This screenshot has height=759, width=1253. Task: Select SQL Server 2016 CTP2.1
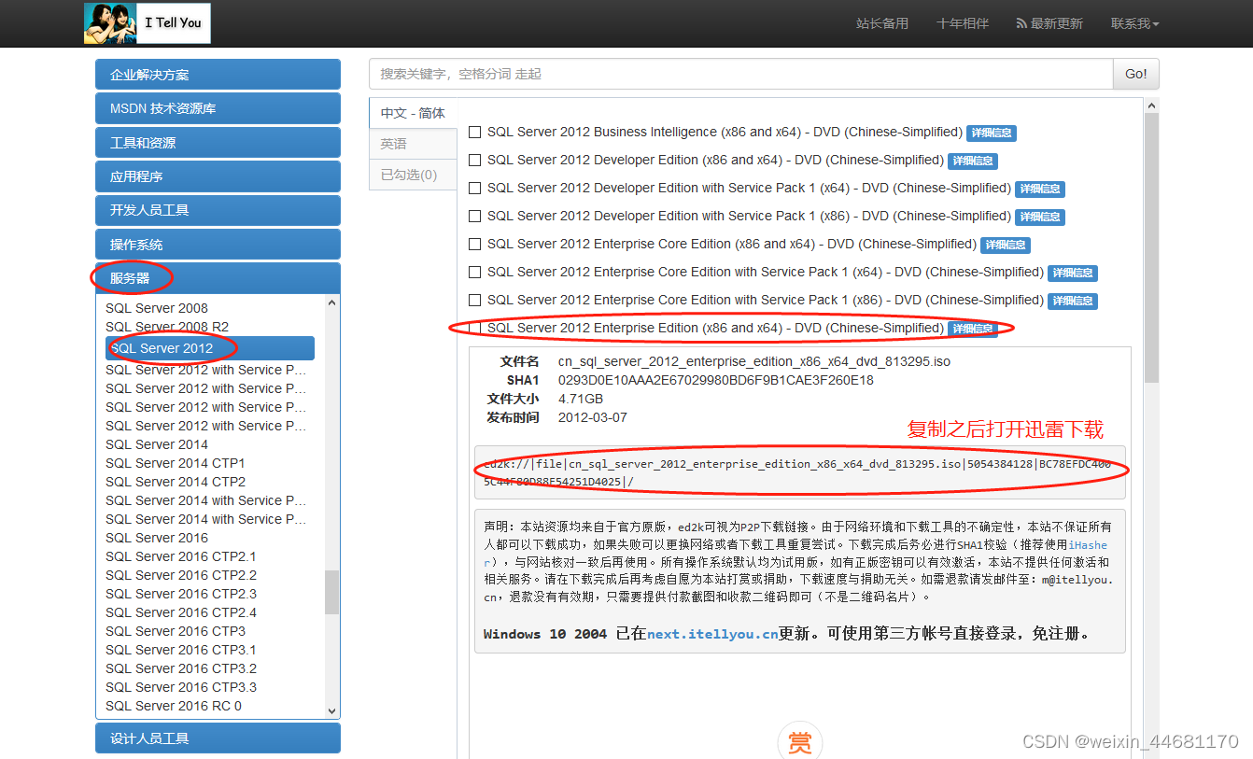point(181,556)
